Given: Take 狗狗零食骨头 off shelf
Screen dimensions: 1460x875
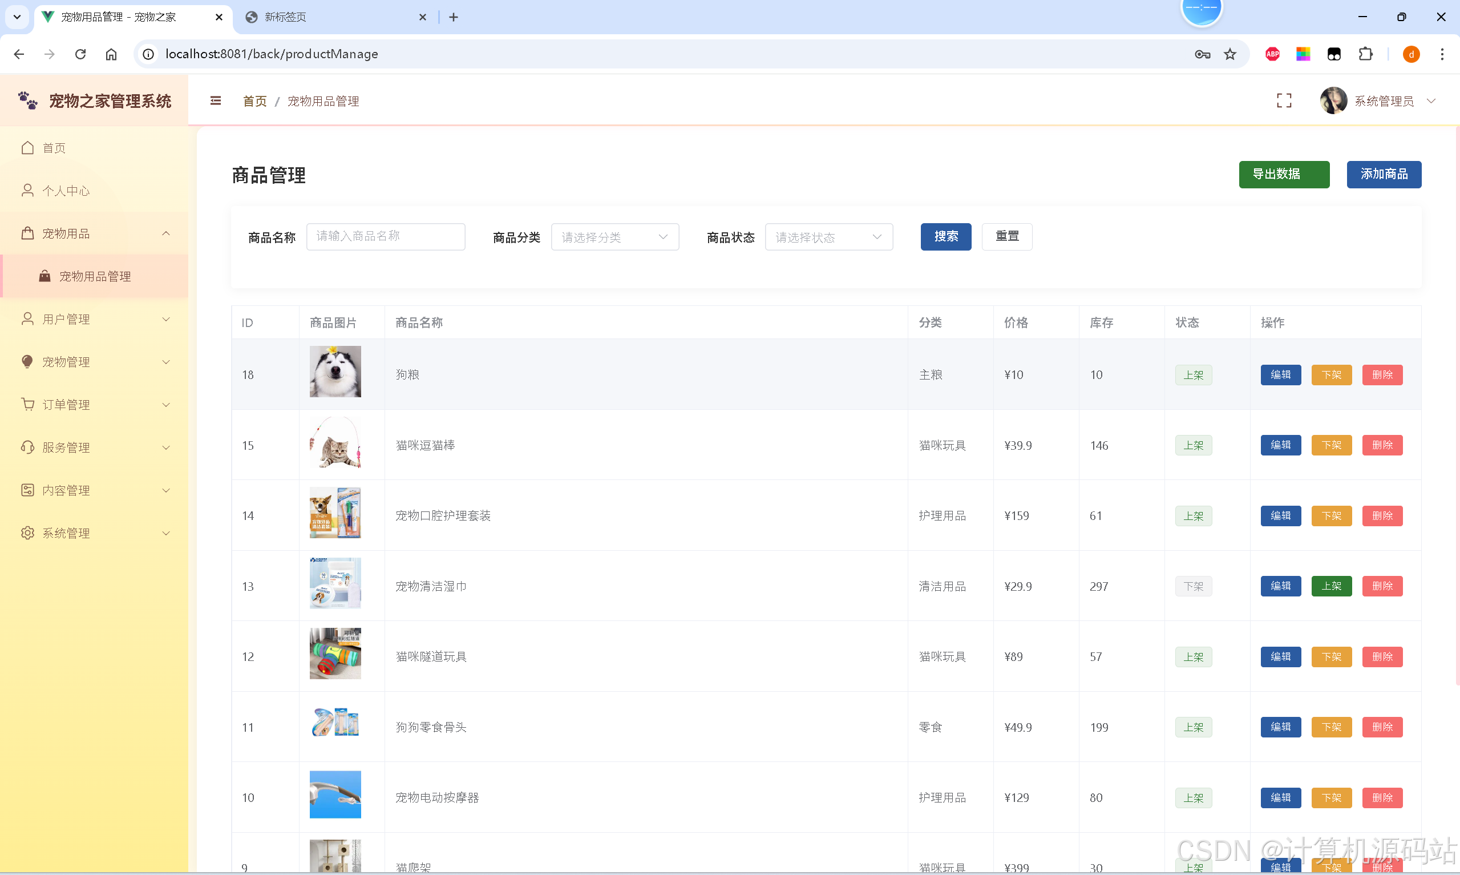Looking at the screenshot, I should (x=1331, y=727).
